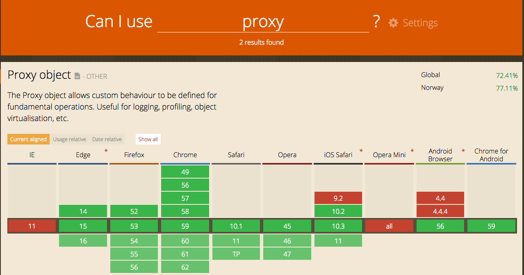This screenshot has height=275, width=524.
Task: Open the Proxy object title link
Action: click(39, 75)
